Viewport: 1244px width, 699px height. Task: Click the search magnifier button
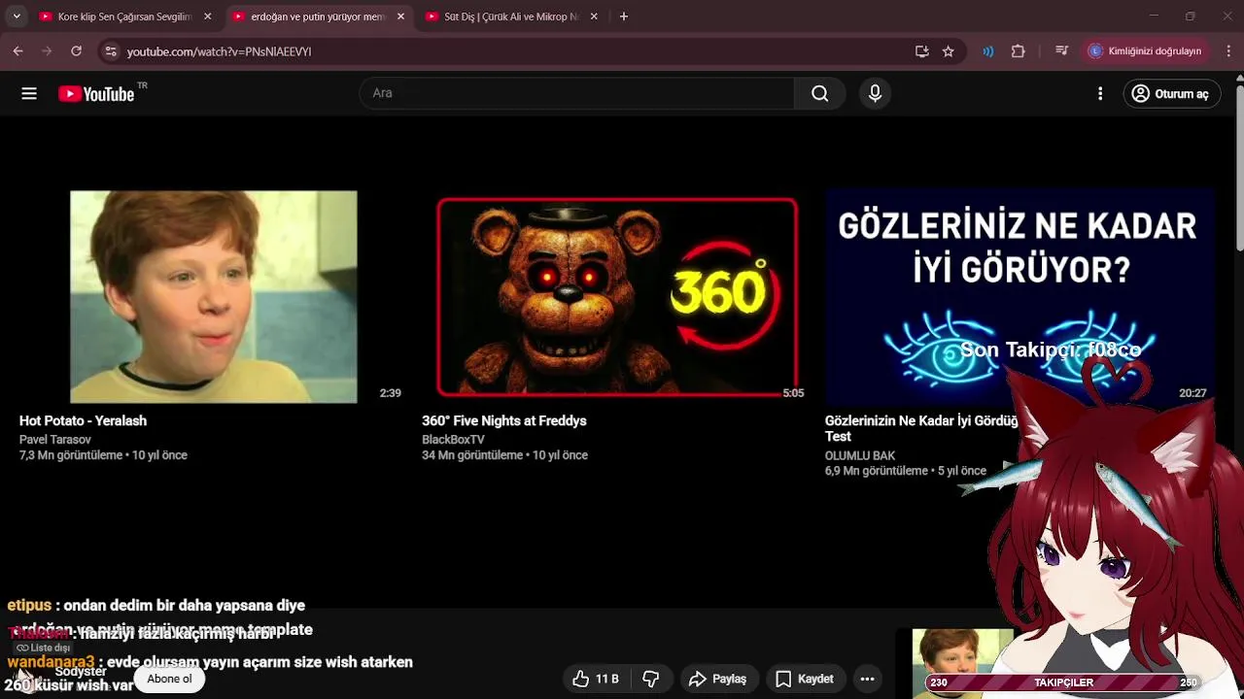point(819,93)
